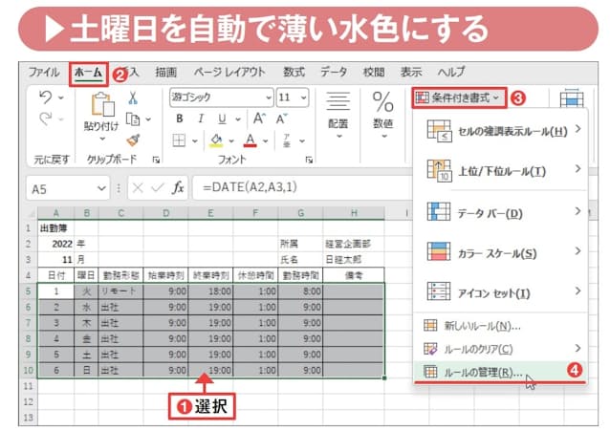Click the Redo arrow icon

click(x=46, y=119)
